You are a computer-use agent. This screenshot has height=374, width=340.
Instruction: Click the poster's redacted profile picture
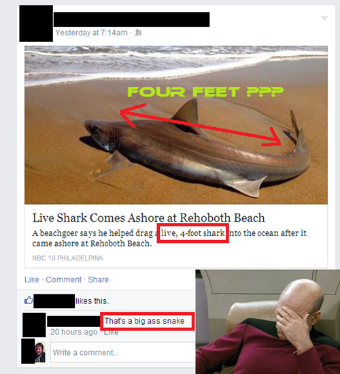36,23
